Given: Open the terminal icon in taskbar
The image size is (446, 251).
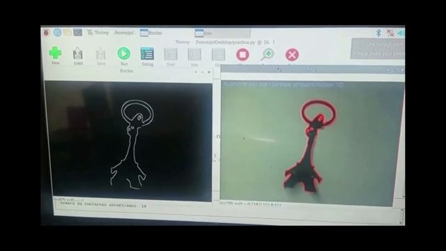Looking at the screenshot, I should click(77, 33).
